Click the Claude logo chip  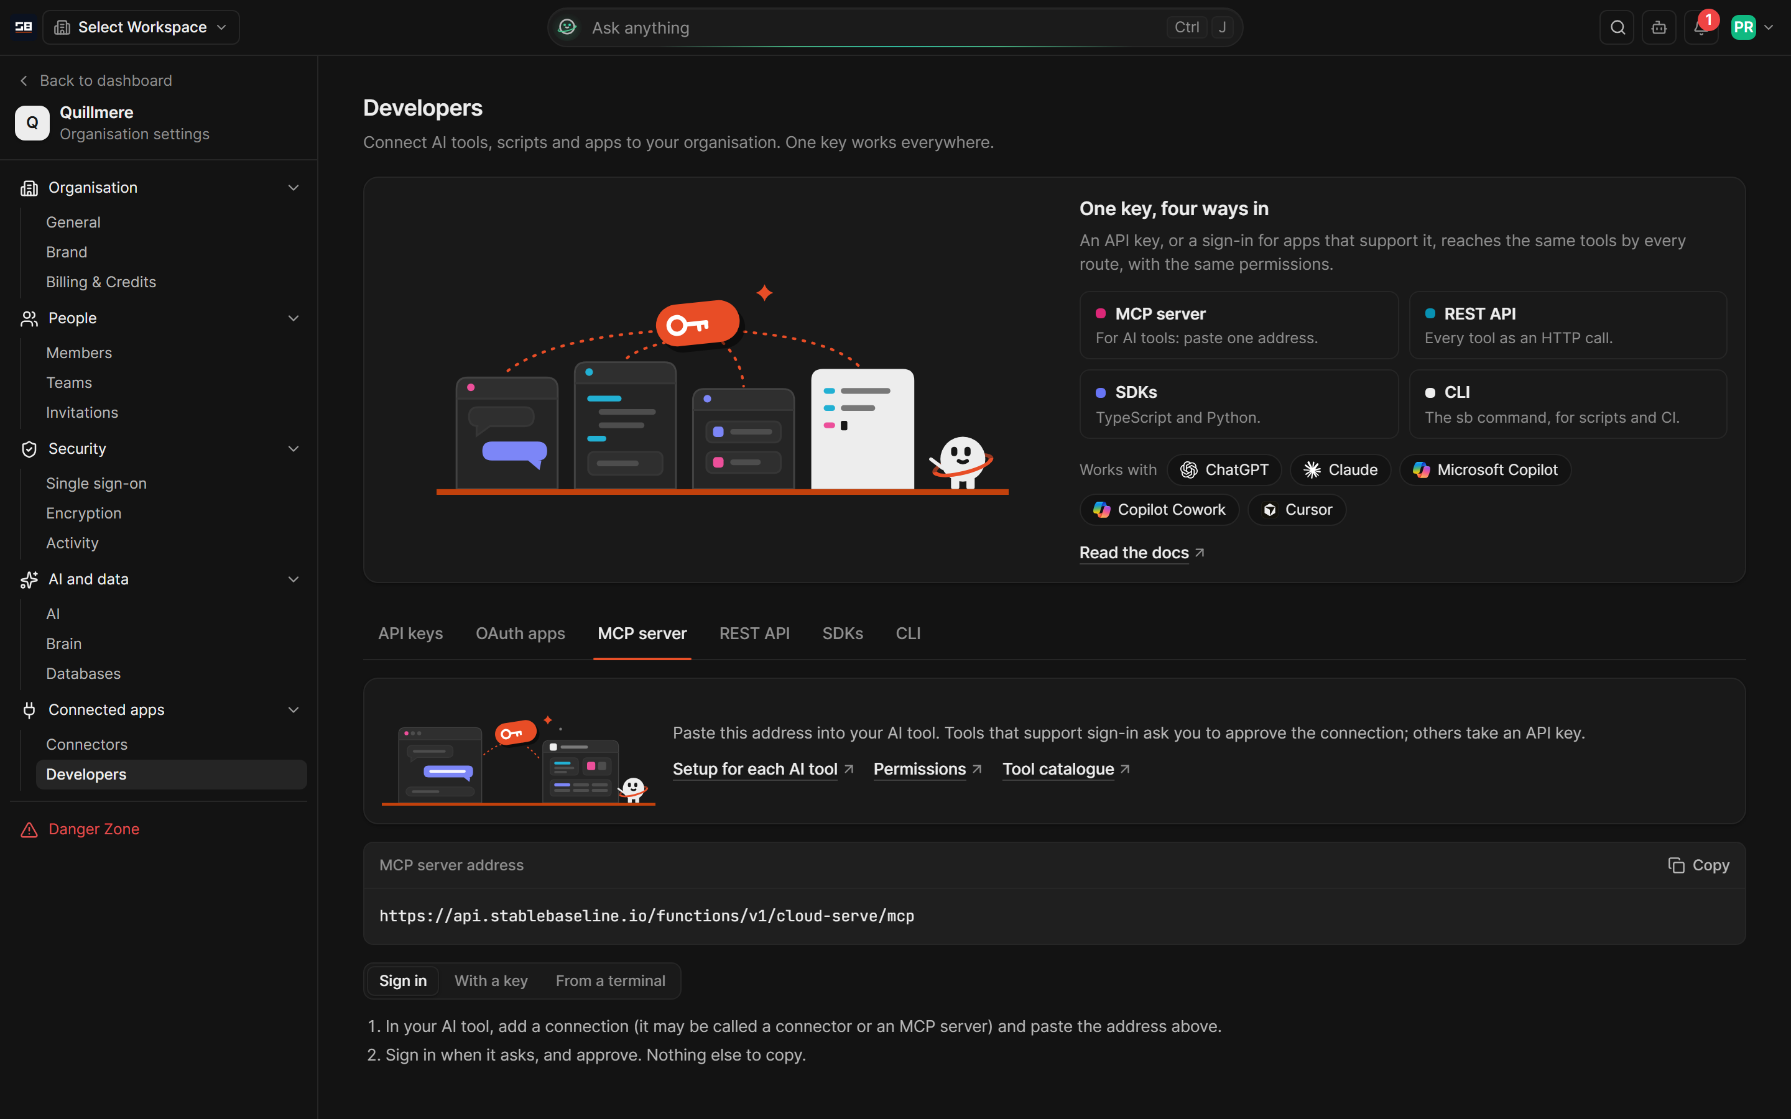point(1340,470)
